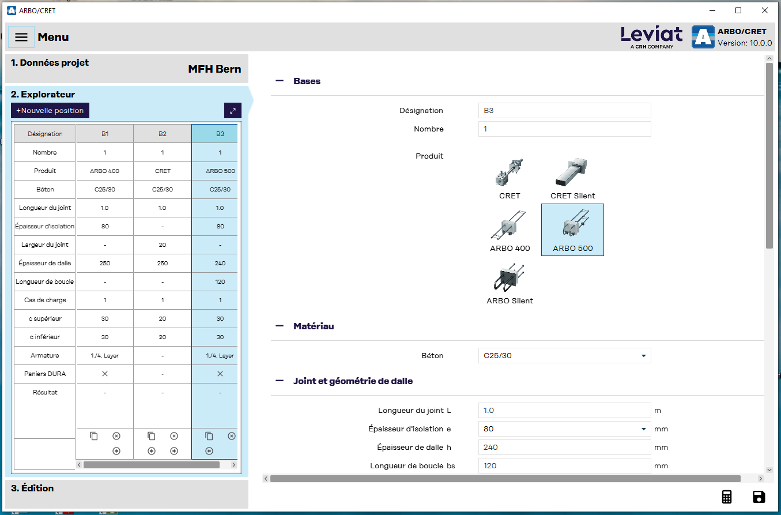
Task: Click the Cas de charge row label
Action: click(45, 300)
